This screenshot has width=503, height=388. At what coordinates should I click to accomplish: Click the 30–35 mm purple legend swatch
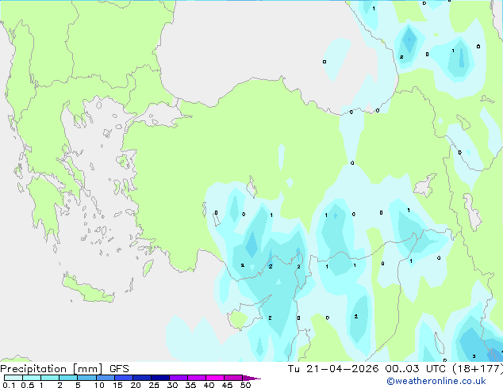point(178,378)
